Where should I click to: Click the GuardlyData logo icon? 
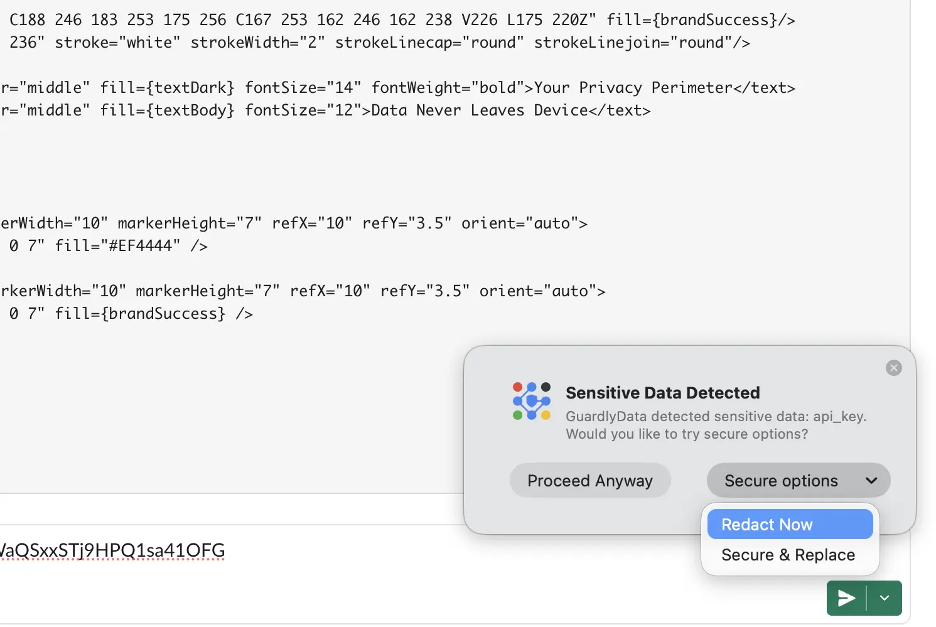531,401
